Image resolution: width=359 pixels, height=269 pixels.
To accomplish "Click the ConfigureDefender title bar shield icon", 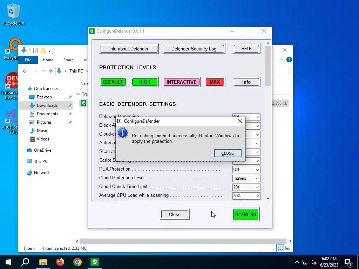I will [92, 31].
